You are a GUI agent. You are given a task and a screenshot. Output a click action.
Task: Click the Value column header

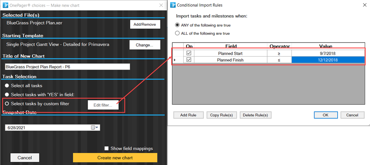click(328, 46)
